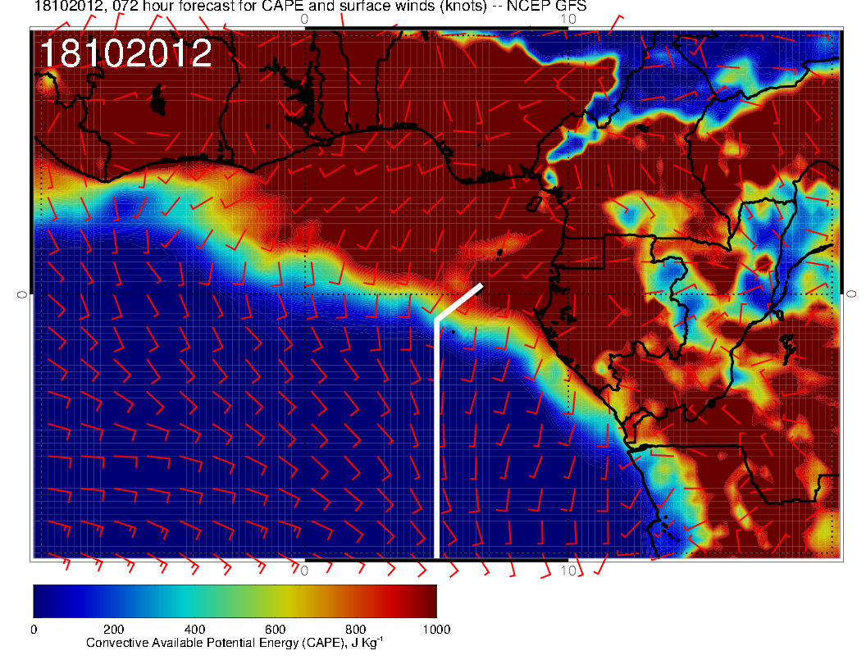Click the "0" tick label under the colorbar

click(x=34, y=630)
